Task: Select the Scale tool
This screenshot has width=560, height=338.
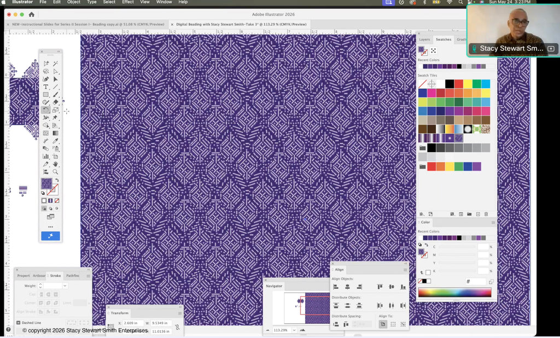Action: [x=55, y=110]
